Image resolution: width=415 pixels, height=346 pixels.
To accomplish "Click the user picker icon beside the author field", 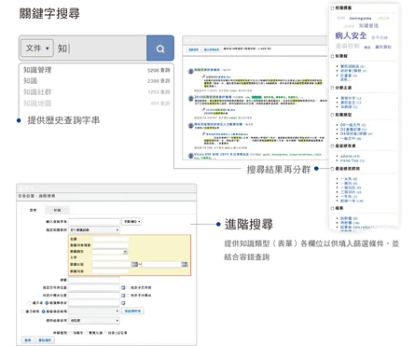I will tap(123, 303).
